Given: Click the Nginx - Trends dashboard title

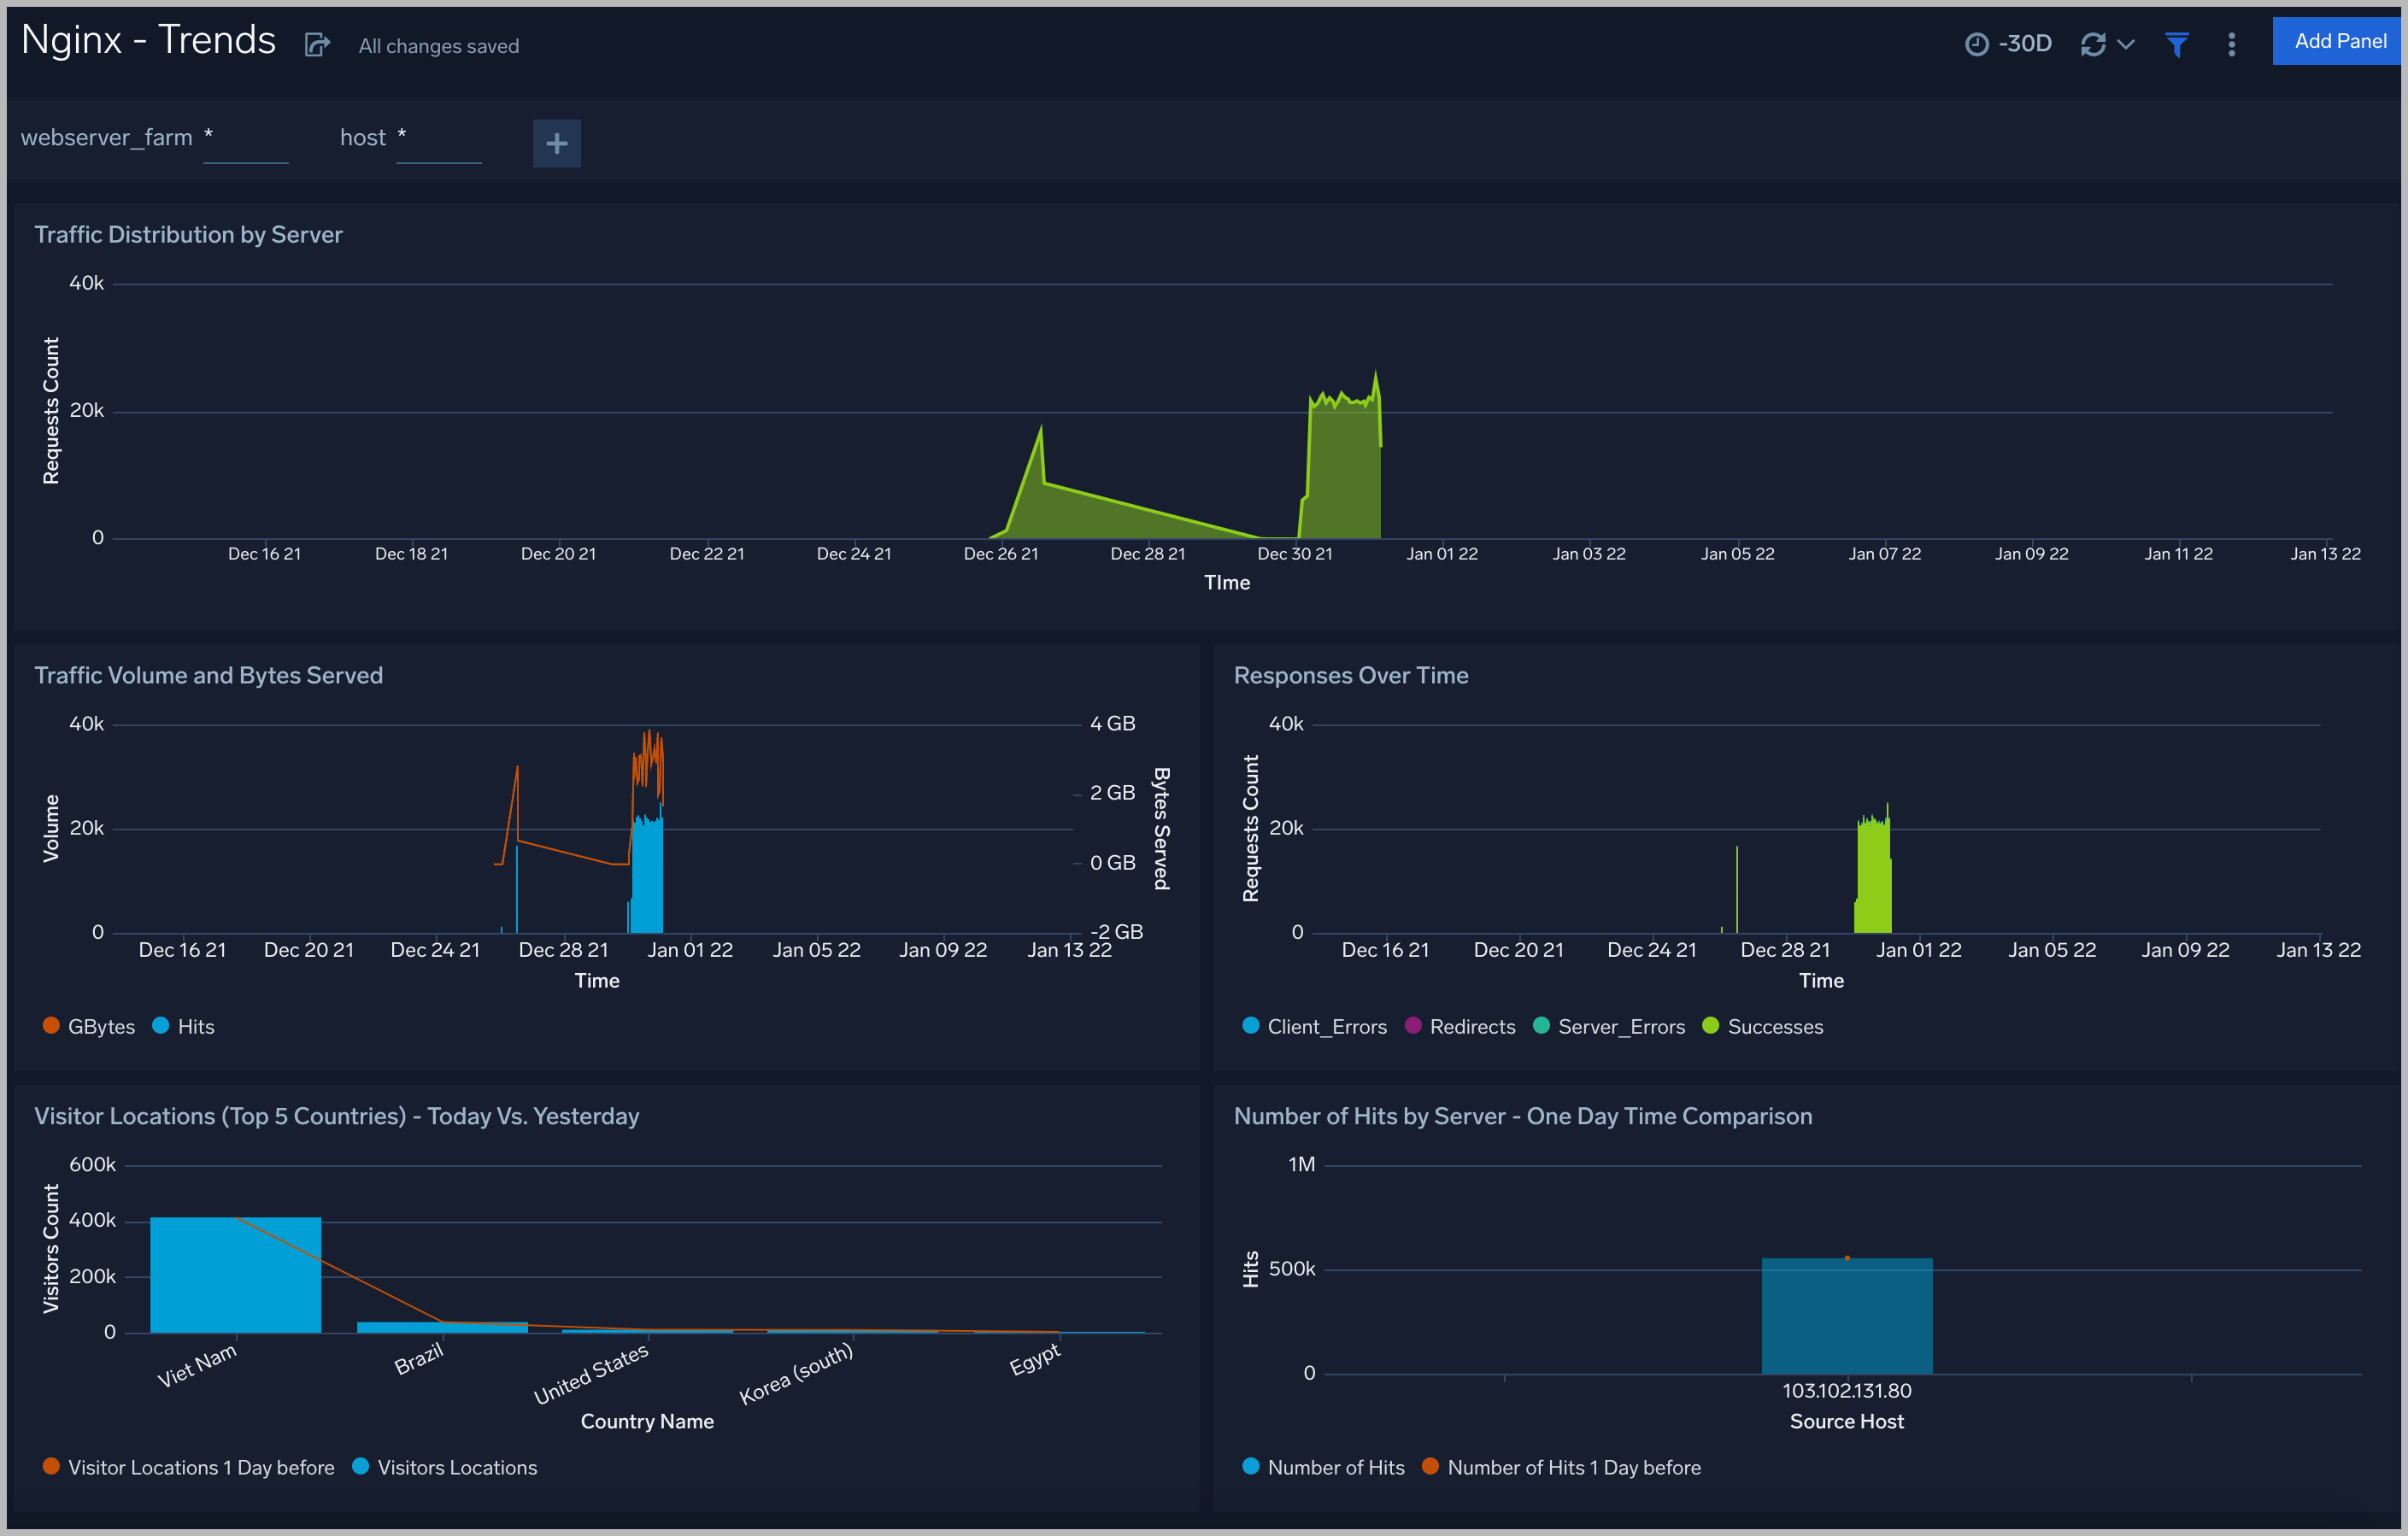Looking at the screenshot, I should pos(147,39).
